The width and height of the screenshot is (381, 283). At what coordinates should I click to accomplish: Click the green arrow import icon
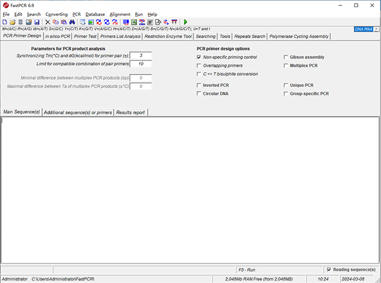coord(90,22)
